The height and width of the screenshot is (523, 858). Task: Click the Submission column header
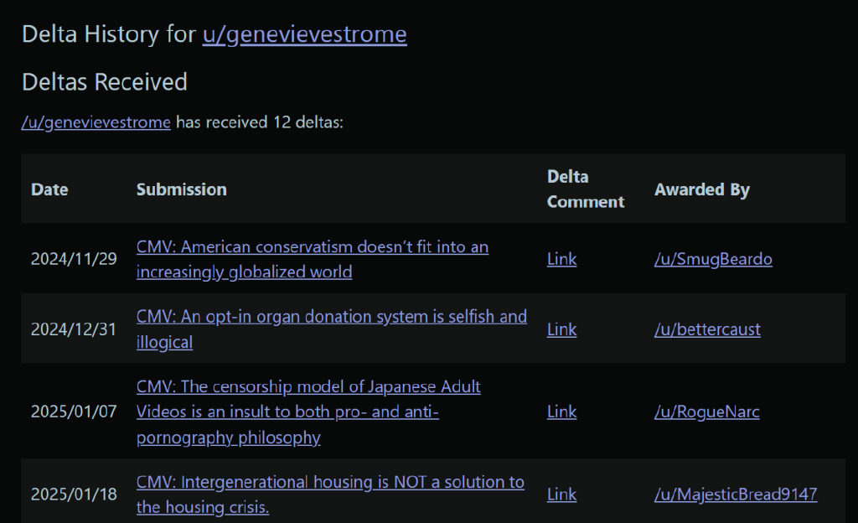(181, 189)
